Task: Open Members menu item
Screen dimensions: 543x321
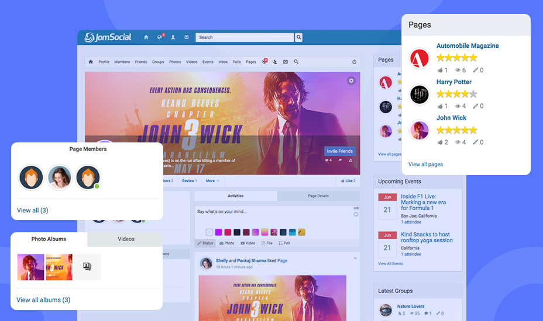Action: point(122,62)
